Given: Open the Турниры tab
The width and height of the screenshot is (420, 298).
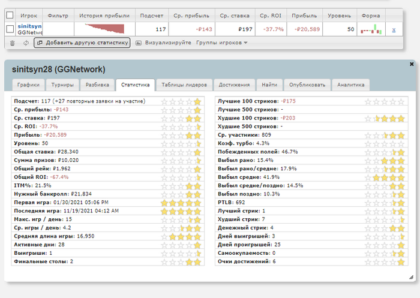Looking at the screenshot, I should (x=62, y=85).
